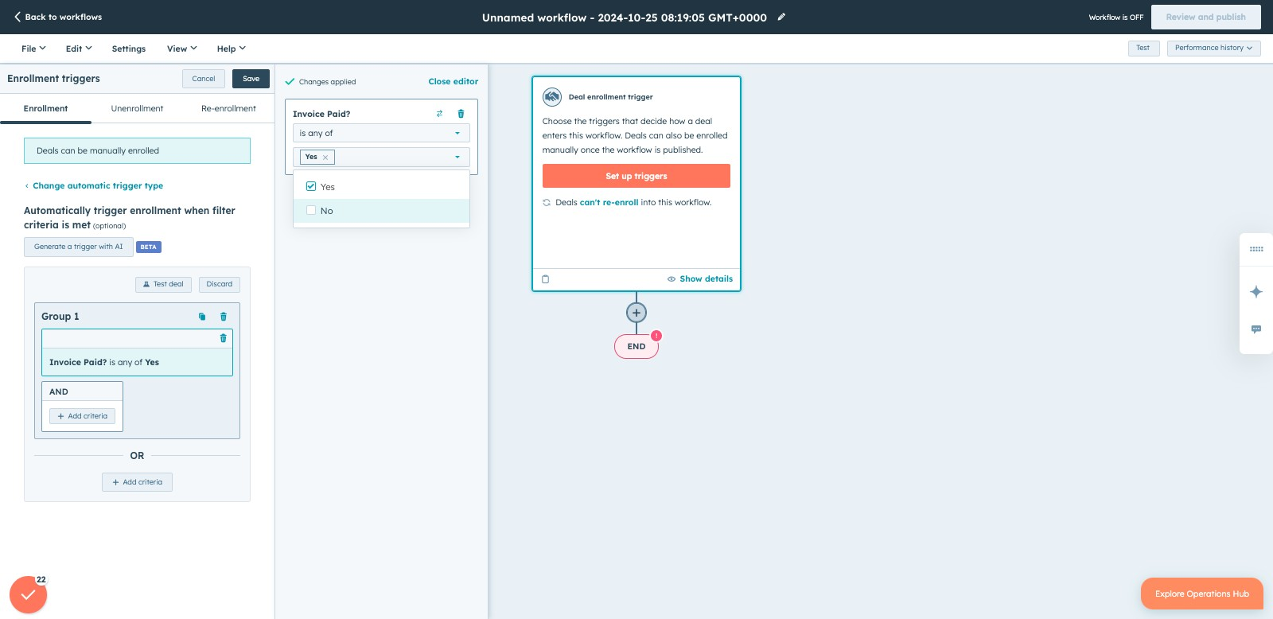Viewport: 1273px width, 619px height.
Task: Click the swap property icon beside Invoice Paid?
Action: click(439, 114)
